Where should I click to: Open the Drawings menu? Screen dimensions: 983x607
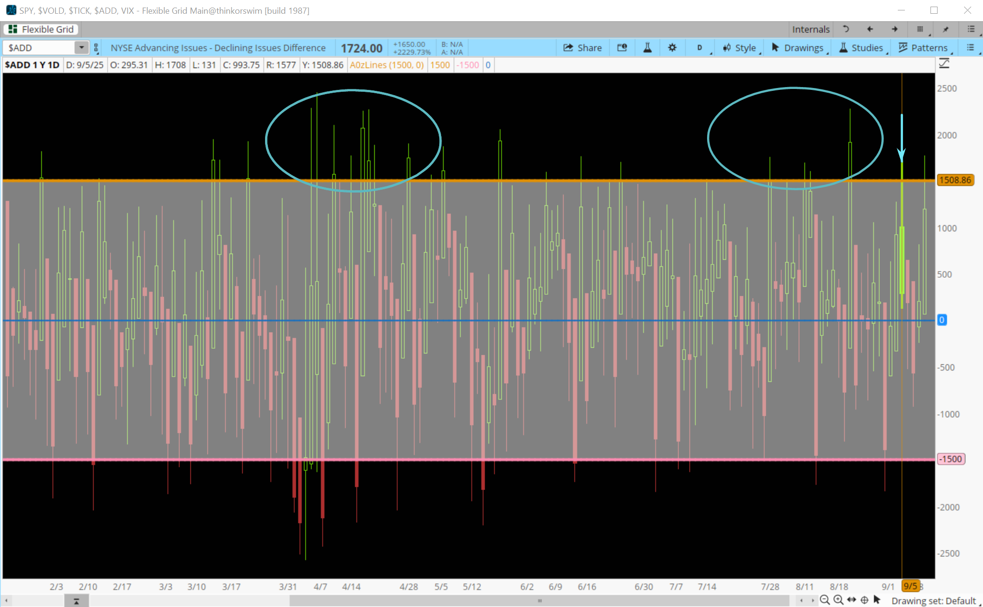(798, 48)
